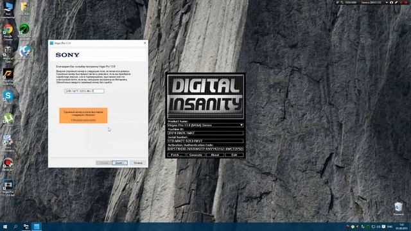Open the Windows Start menu
Image resolution: width=411 pixels, height=231 pixels.
click(x=5, y=227)
